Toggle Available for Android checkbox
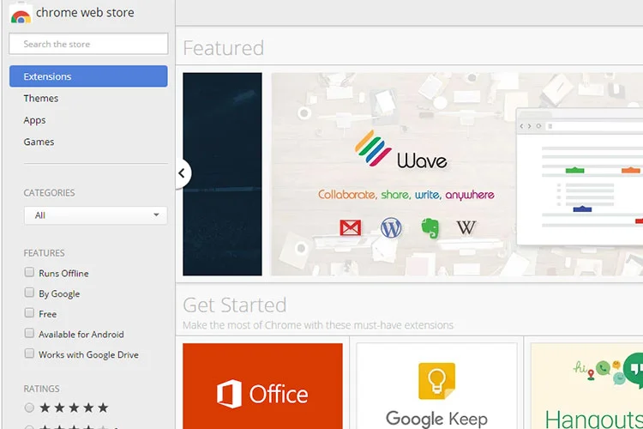 pyautogui.click(x=29, y=333)
